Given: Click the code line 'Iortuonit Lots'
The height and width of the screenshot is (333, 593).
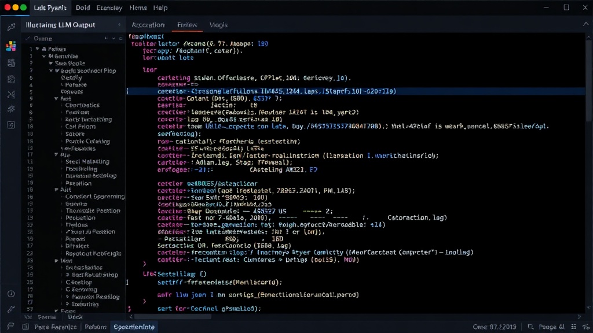Looking at the screenshot, I should tap(168, 58).
